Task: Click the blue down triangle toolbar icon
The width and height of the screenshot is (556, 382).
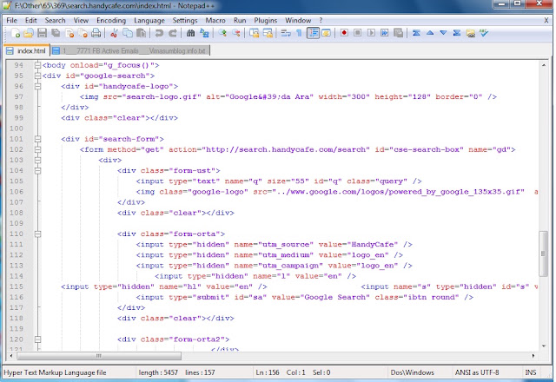Action: (443, 33)
